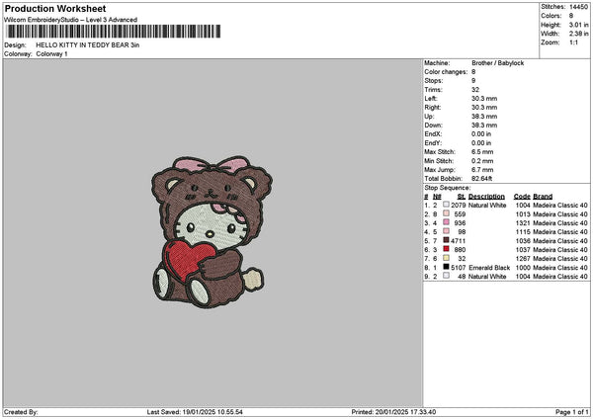Click the Description column header
This screenshot has width=593, height=419.
coord(486,197)
